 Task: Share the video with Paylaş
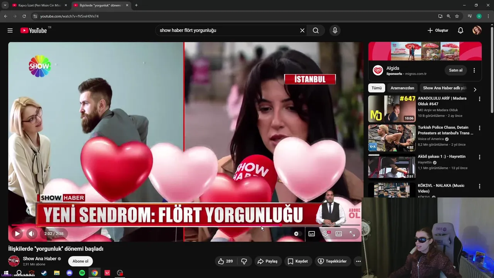click(x=267, y=261)
